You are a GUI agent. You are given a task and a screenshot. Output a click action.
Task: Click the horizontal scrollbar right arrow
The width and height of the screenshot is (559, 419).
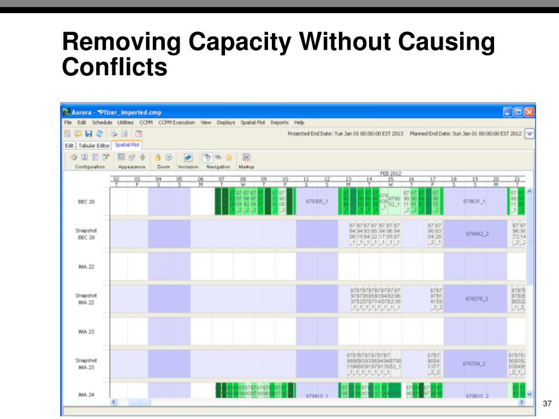[x=521, y=402]
